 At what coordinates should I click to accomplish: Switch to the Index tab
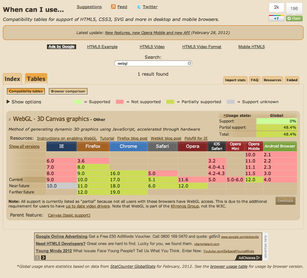click(12, 79)
